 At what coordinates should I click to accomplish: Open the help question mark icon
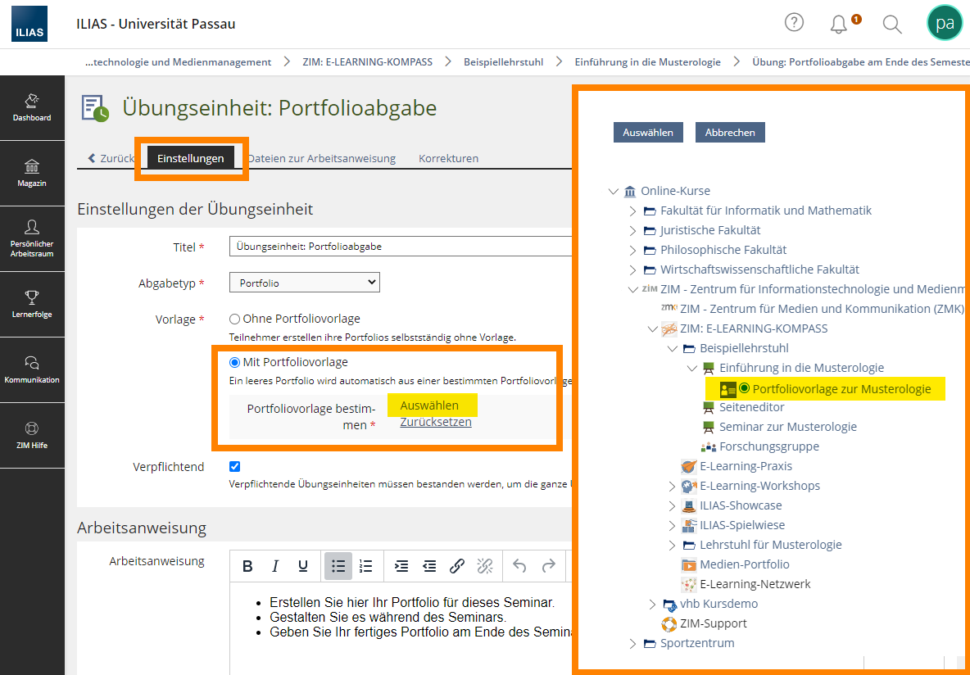pos(794,23)
